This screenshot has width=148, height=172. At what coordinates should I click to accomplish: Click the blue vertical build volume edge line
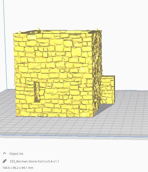click(5, 44)
